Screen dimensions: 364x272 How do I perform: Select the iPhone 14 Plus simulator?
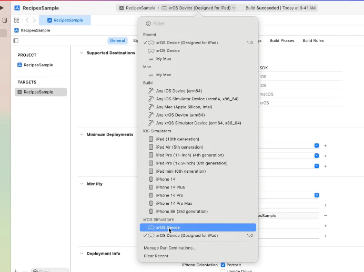pyautogui.click(x=198, y=187)
